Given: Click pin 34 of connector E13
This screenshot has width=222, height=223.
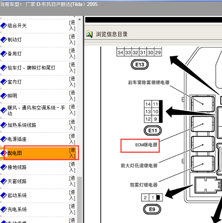Looking at the screenshot, I should coord(120,53).
